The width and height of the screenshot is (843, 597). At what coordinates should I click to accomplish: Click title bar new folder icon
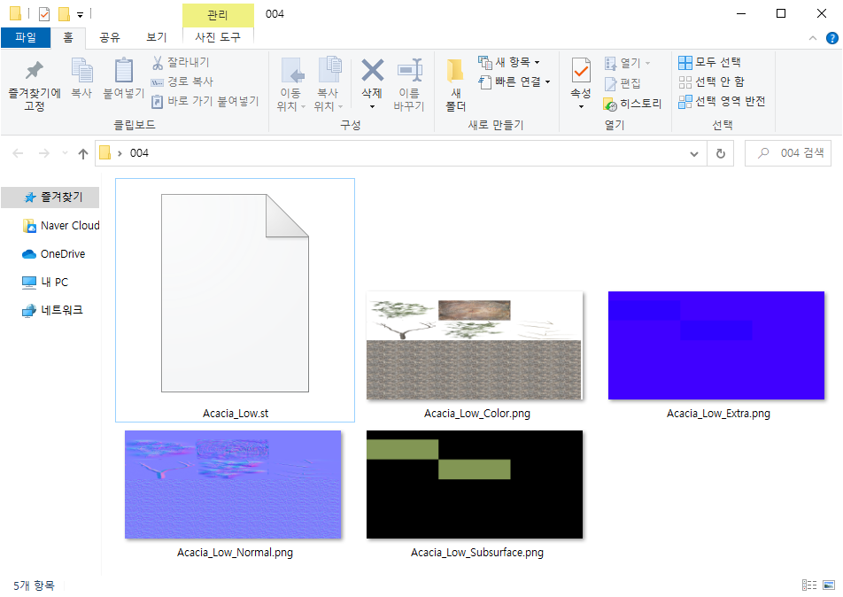pyautogui.click(x=64, y=14)
